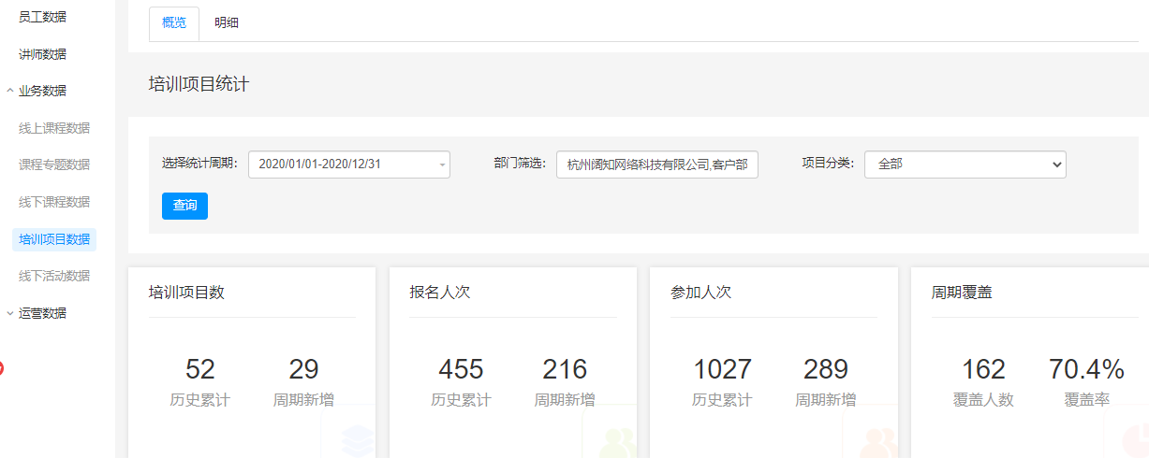Select 培训项目数据 in the sidebar
This screenshot has height=458, width=1149.
[54, 239]
